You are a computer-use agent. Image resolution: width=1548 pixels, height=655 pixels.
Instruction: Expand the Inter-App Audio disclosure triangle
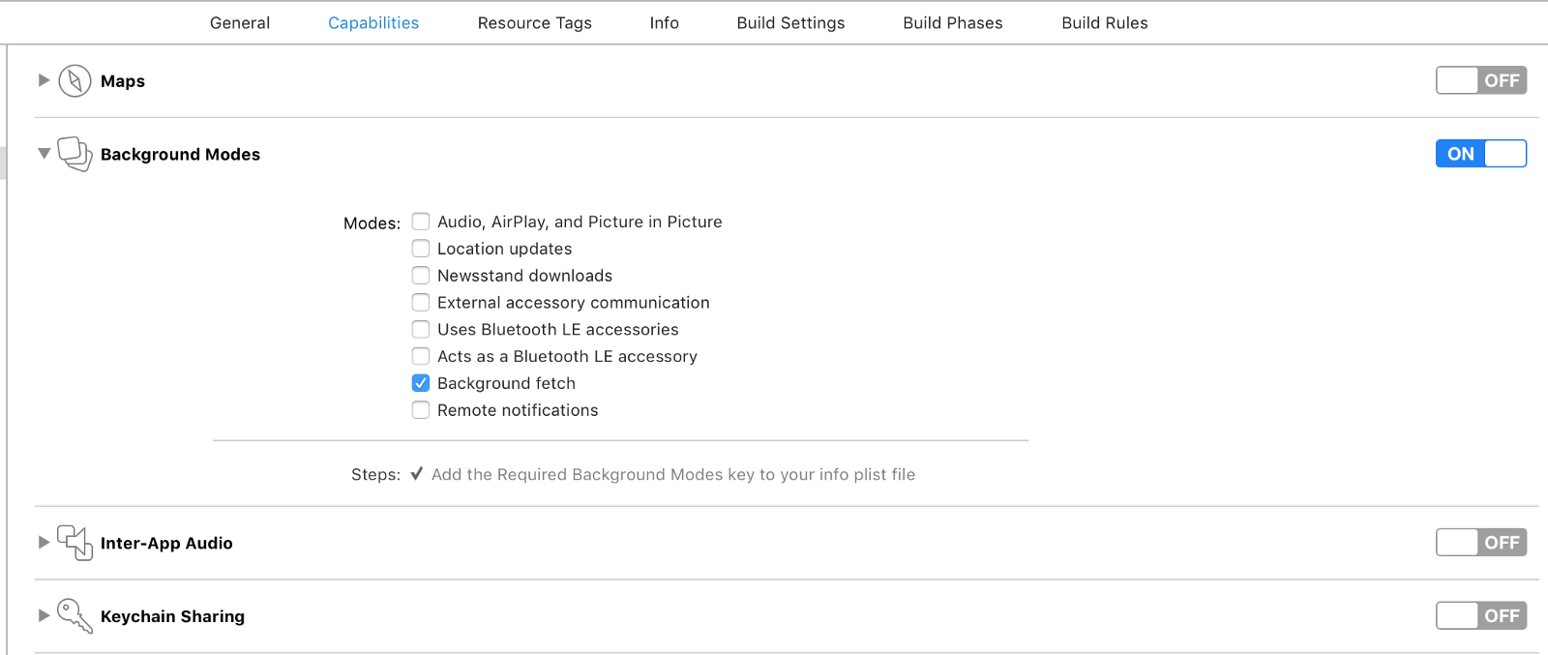(x=44, y=543)
